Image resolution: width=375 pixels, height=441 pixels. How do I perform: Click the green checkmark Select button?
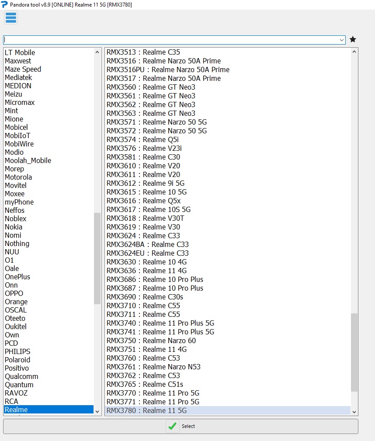181,426
